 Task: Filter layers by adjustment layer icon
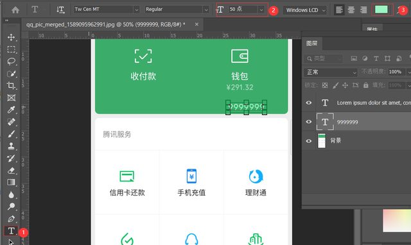tap(365, 58)
